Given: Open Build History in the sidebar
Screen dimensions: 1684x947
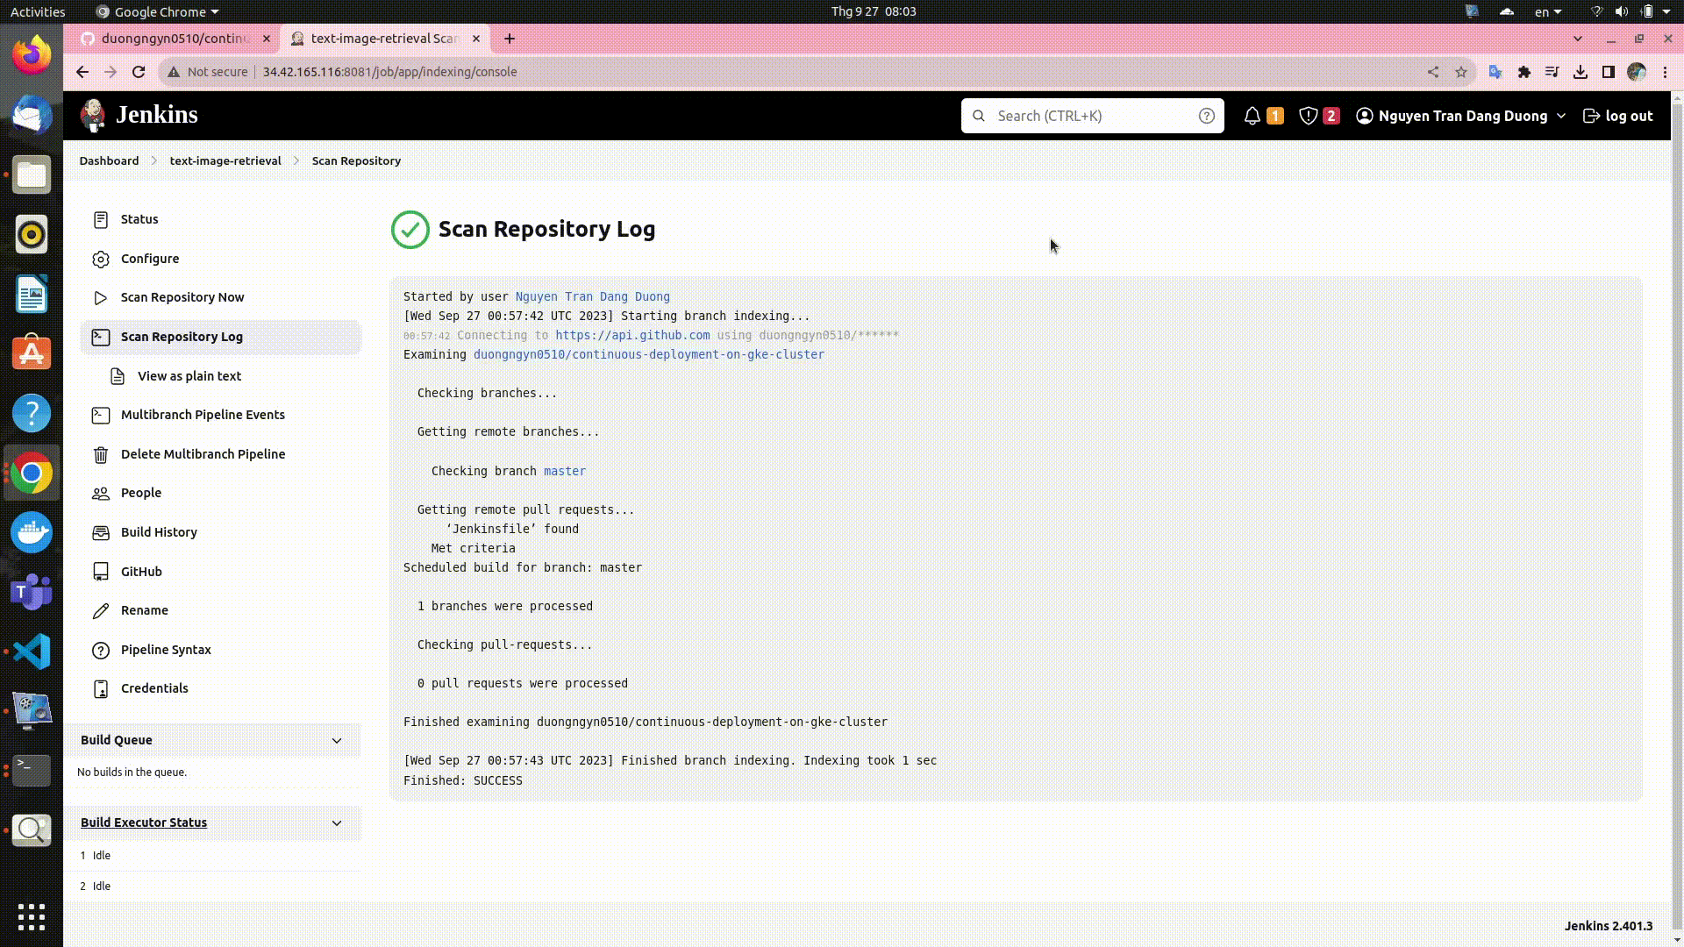Looking at the screenshot, I should pos(159,532).
